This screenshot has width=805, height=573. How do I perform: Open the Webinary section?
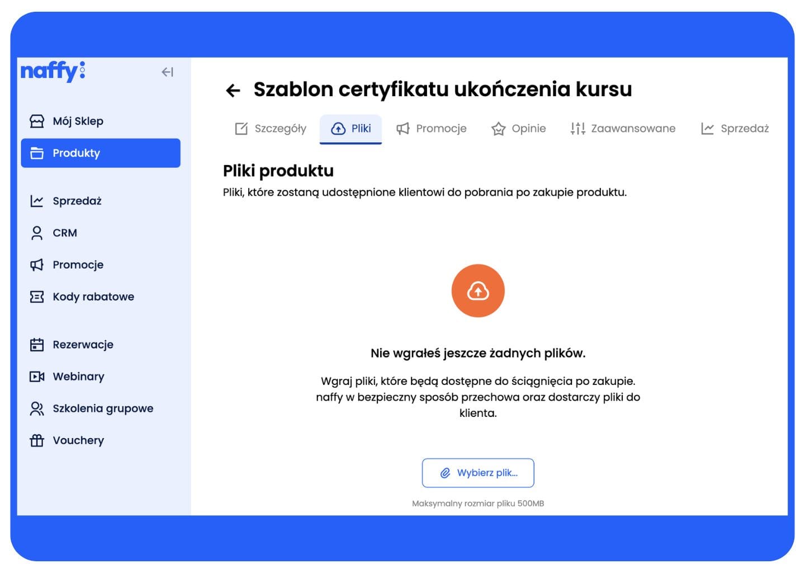[x=101, y=377]
